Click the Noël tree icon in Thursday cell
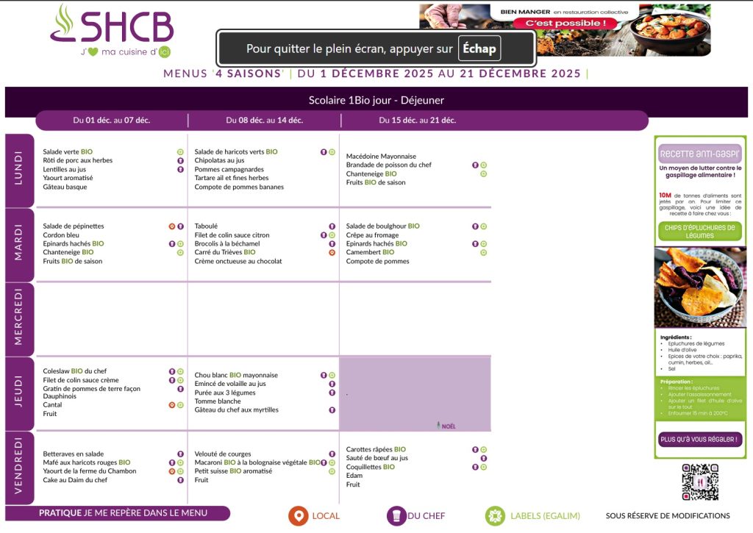The height and width of the screenshot is (533, 753). pyautogui.click(x=440, y=426)
